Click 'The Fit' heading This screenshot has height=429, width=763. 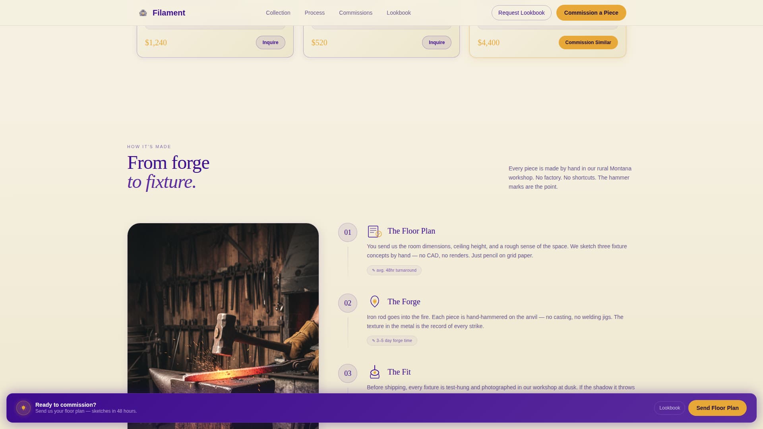pos(399,372)
